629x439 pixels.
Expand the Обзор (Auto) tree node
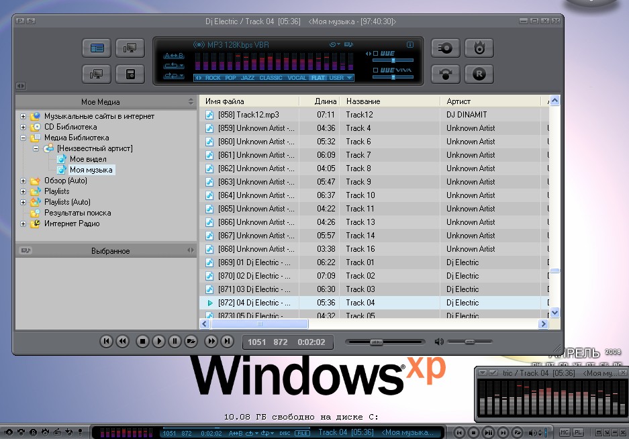point(23,181)
